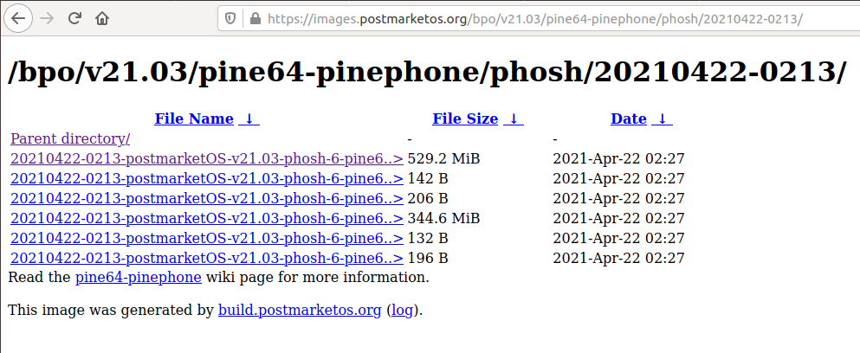Sort listing by the Date header
Viewport: 860px width, 353px height.
[629, 119]
